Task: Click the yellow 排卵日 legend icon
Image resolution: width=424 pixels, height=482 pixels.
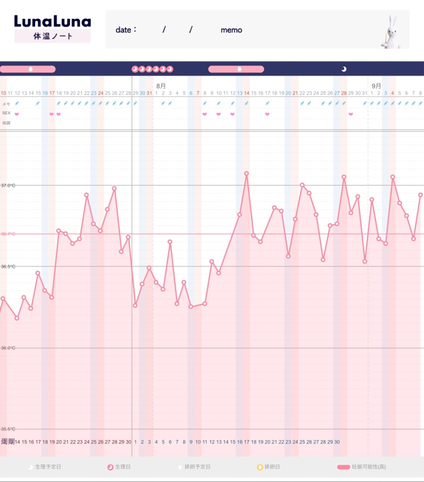Action: [x=260, y=467]
